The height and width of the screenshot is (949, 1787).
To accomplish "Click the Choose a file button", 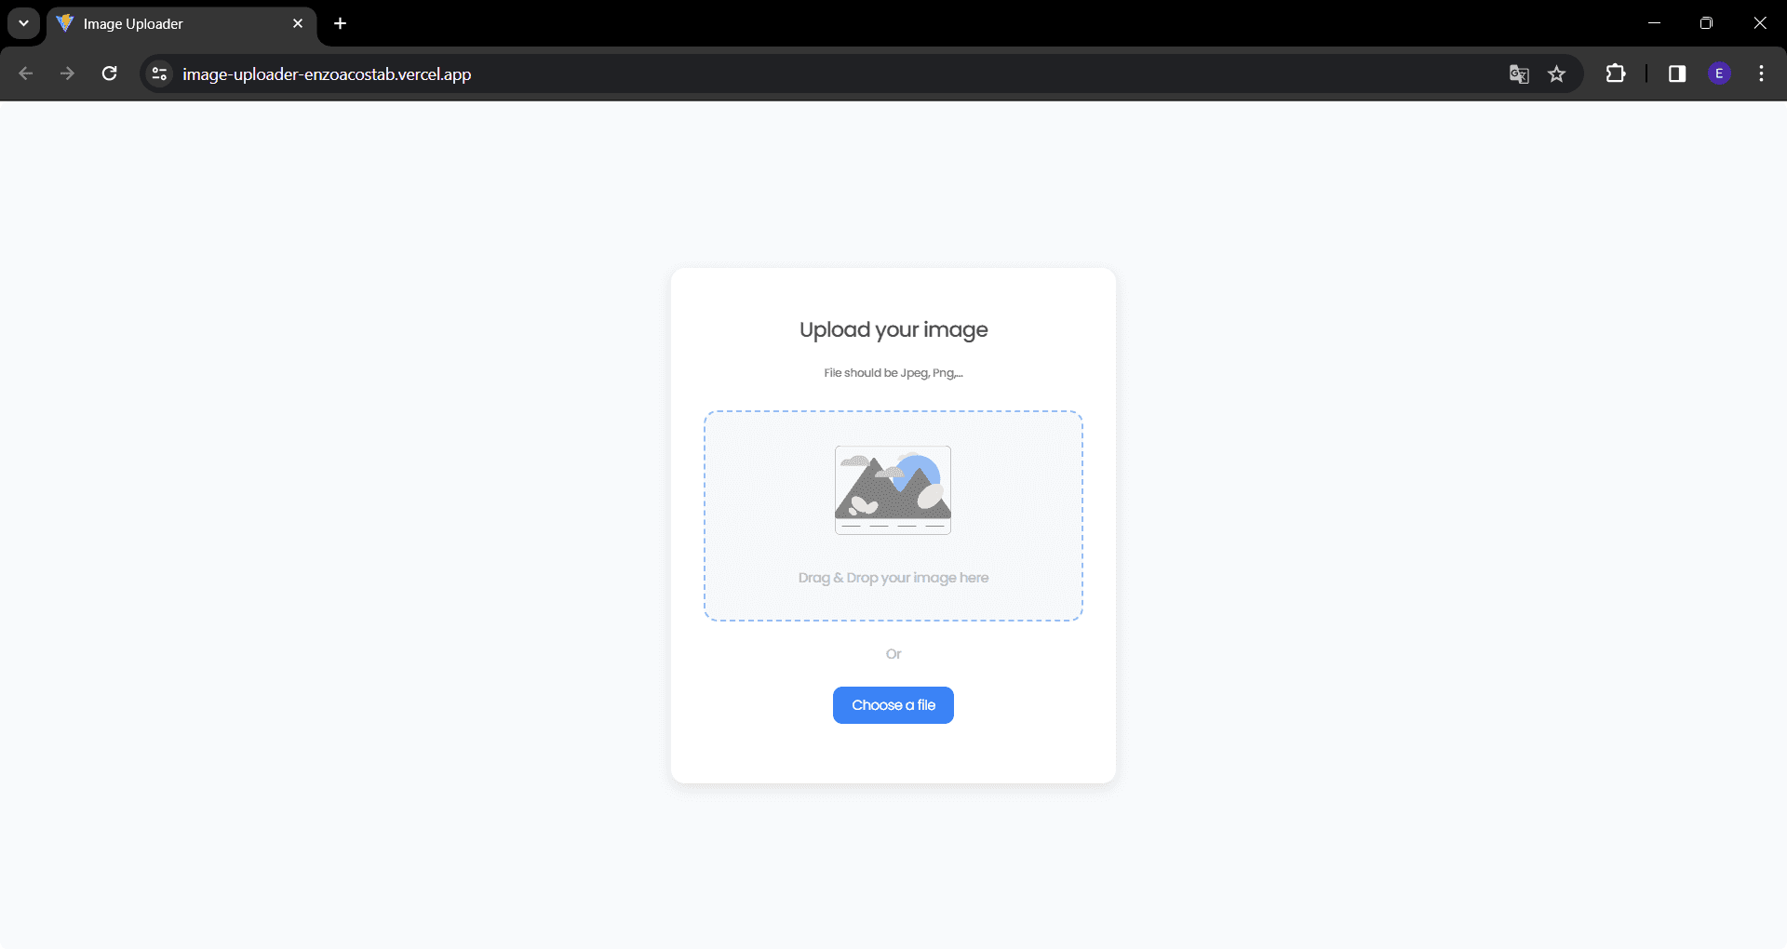I will 893,705.
